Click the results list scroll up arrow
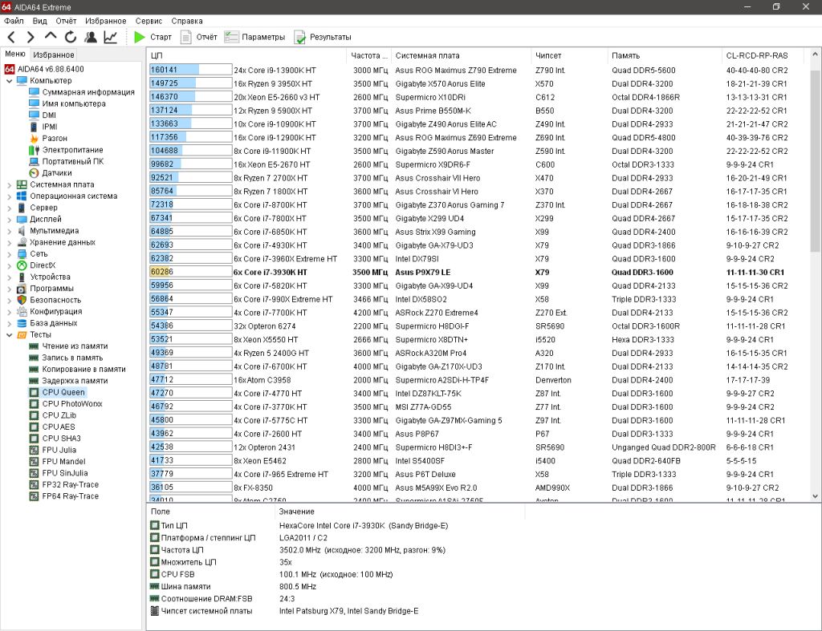This screenshot has height=631, width=822. [816, 54]
